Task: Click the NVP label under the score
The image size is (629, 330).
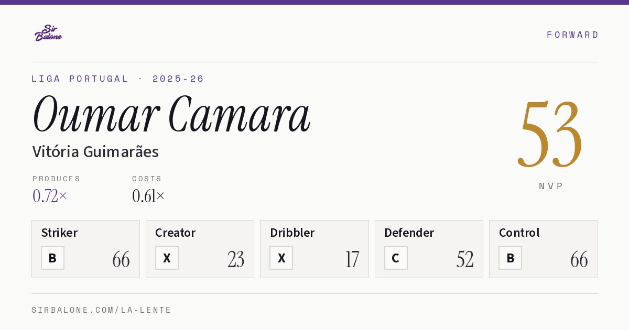Action: 551,186
